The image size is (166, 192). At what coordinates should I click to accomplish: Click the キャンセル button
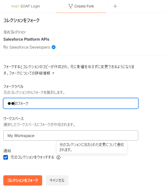57,180
